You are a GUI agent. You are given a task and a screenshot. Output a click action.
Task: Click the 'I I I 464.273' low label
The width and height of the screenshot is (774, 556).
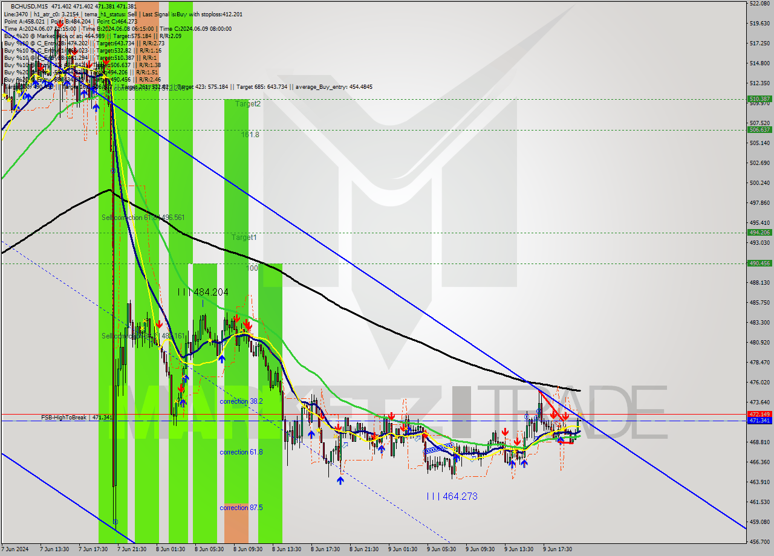(452, 497)
